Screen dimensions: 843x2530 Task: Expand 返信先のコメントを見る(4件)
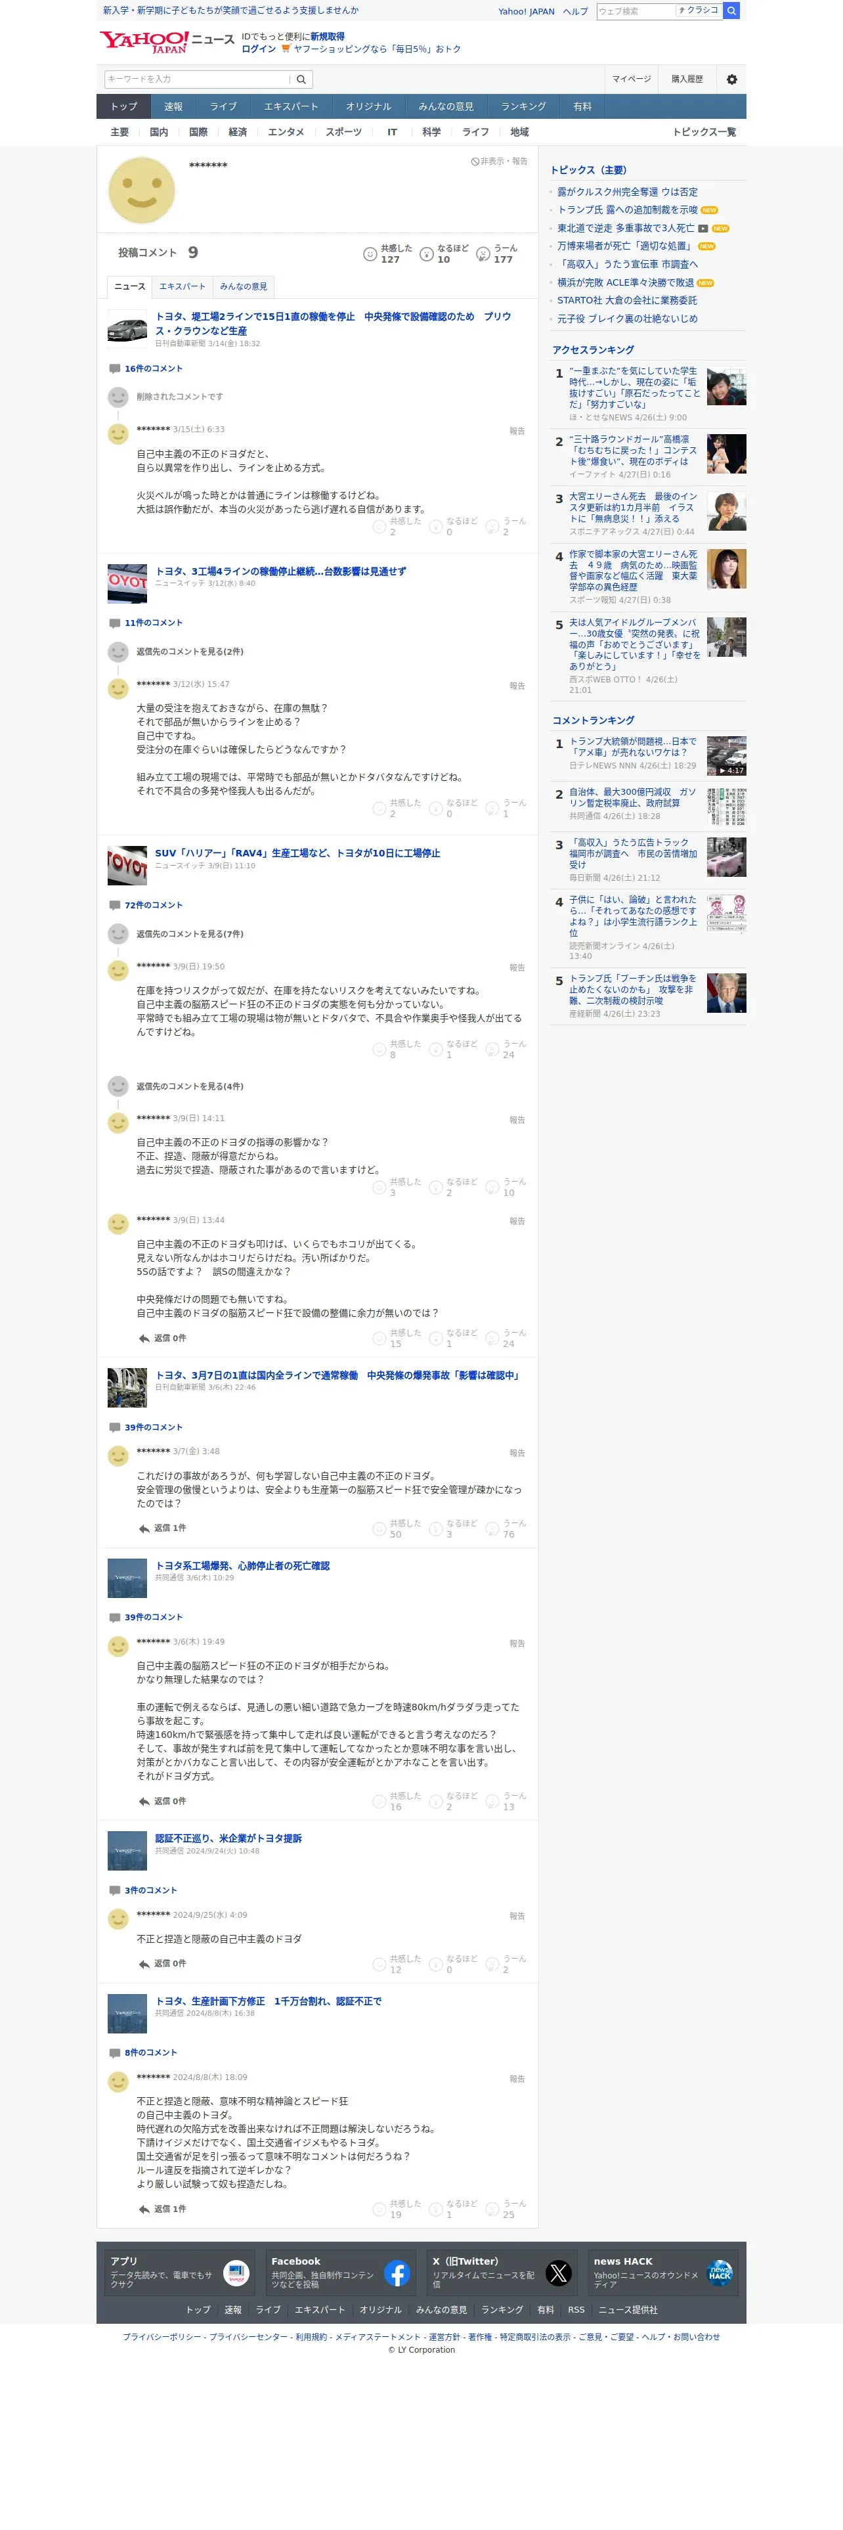point(189,1086)
